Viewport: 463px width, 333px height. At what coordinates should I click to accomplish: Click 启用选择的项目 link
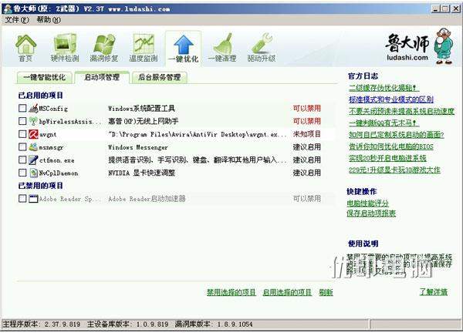pos(287,292)
